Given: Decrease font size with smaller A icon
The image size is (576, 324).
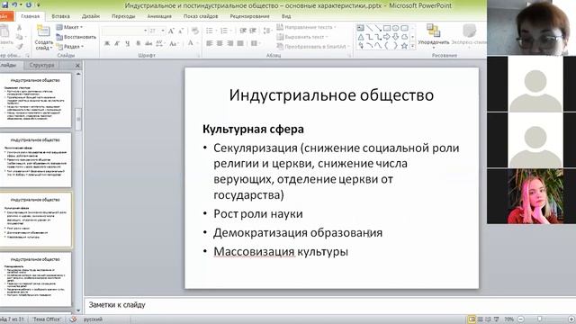Looking at the screenshot, I should (181, 31).
